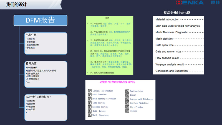
Task: Select the 产品分析 box
Action: [x=46, y=43]
